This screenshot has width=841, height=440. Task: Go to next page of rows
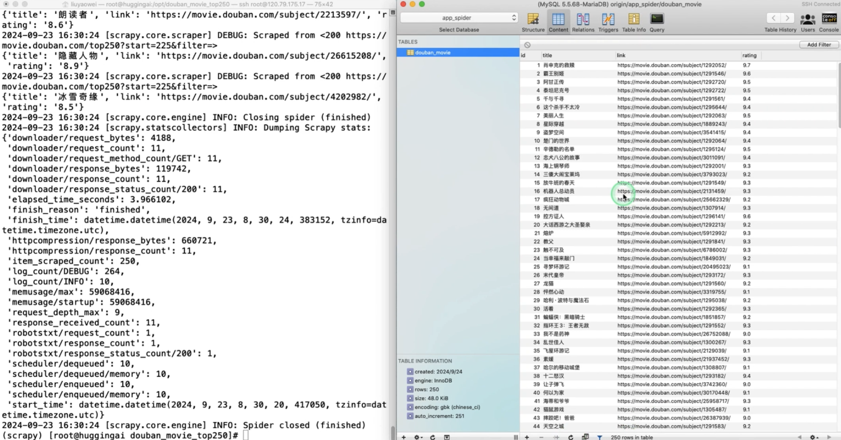tap(830, 437)
